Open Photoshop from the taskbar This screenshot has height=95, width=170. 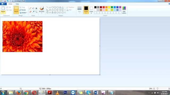click(65, 93)
